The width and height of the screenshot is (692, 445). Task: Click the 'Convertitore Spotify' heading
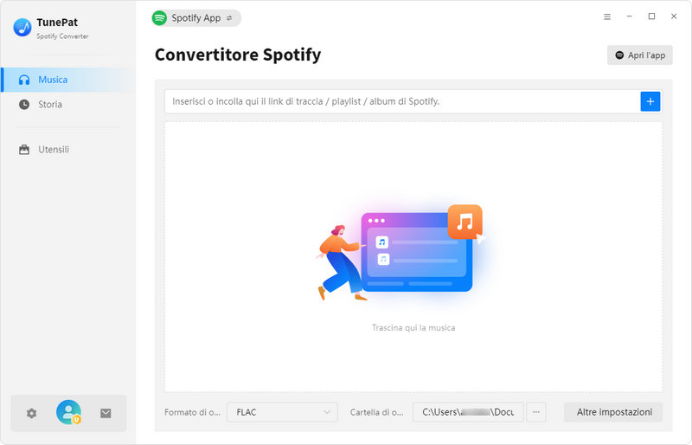[238, 55]
